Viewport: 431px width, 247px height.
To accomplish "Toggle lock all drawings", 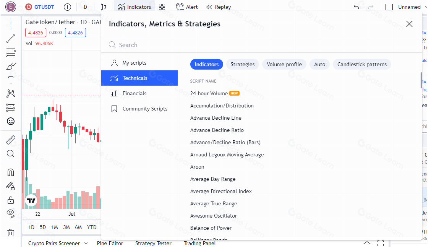I will [11, 200].
